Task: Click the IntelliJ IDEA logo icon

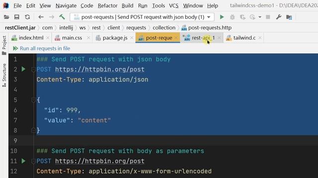Action: coord(6,5)
